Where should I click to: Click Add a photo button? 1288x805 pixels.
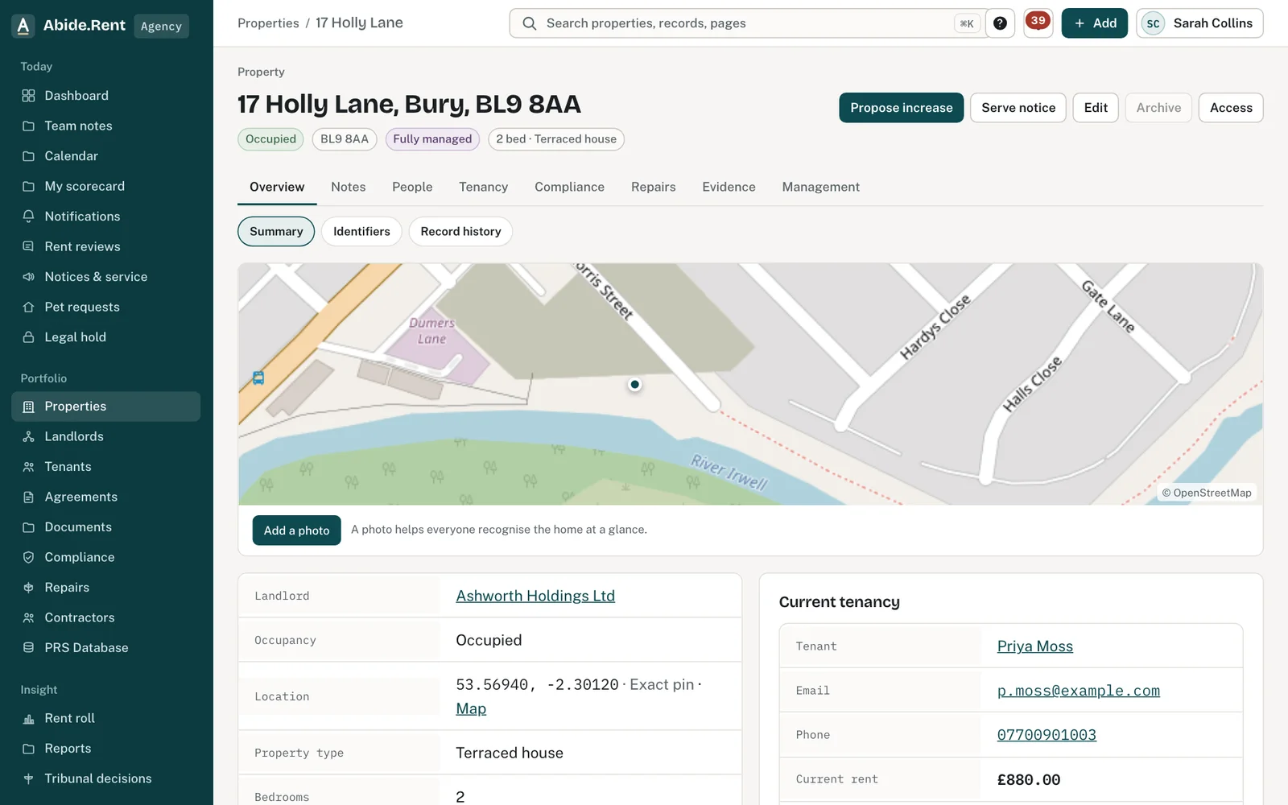(296, 530)
